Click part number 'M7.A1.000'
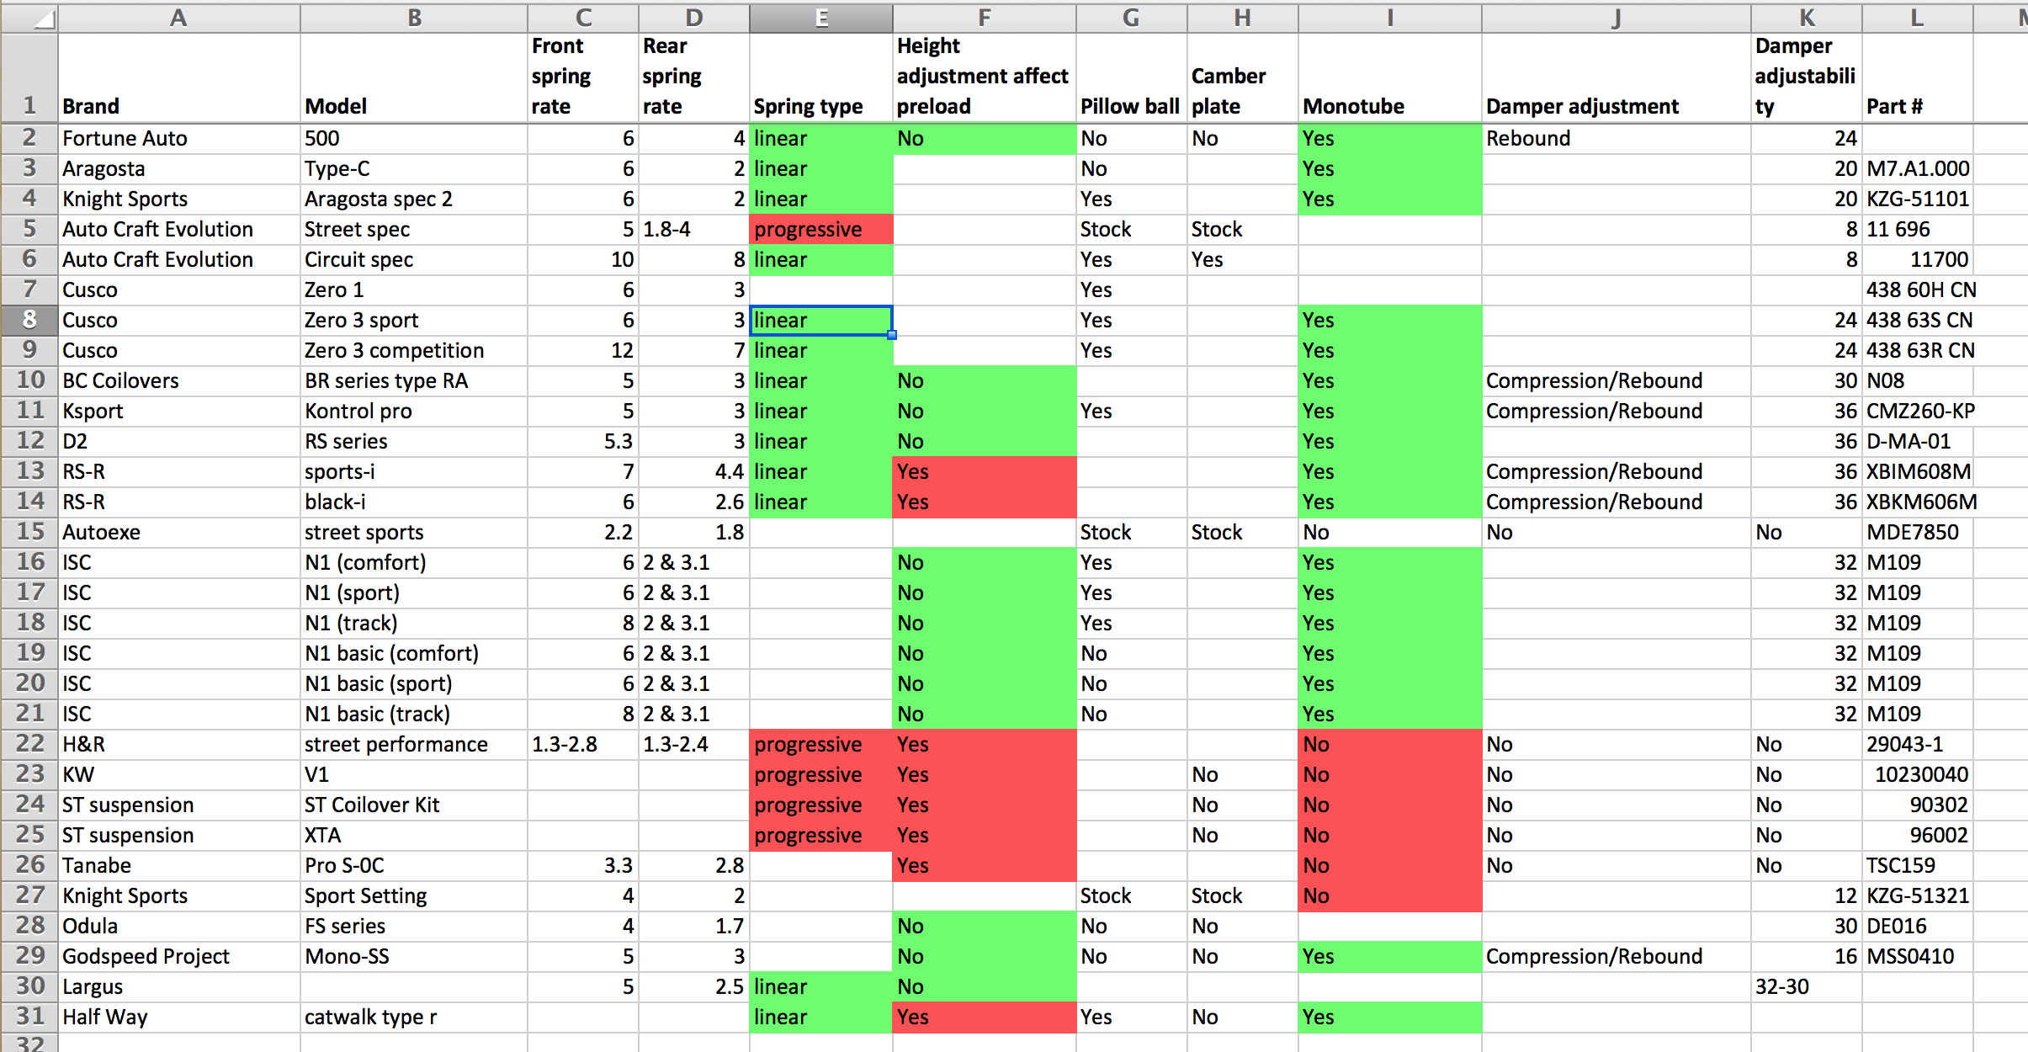 click(1917, 168)
